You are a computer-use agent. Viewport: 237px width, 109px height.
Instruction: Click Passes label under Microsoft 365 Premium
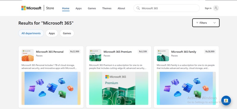tap(107, 56)
